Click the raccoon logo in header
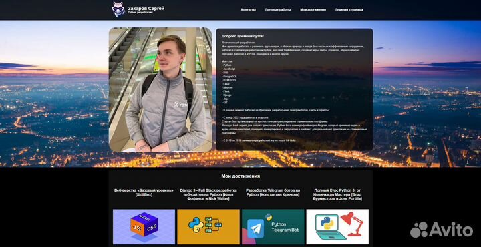This screenshot has height=247, width=481. [118, 9]
